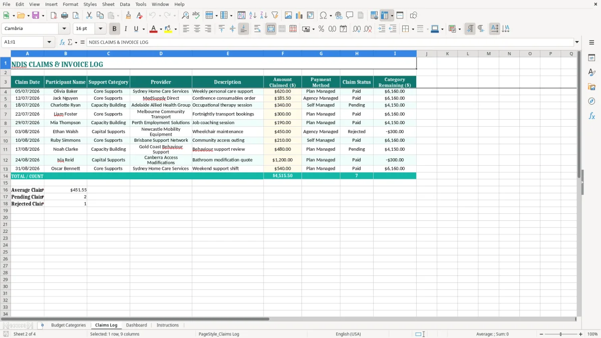Click PageStyle_Claims Log in the status bar
Image resolution: width=601 pixels, height=338 pixels.
point(219,334)
